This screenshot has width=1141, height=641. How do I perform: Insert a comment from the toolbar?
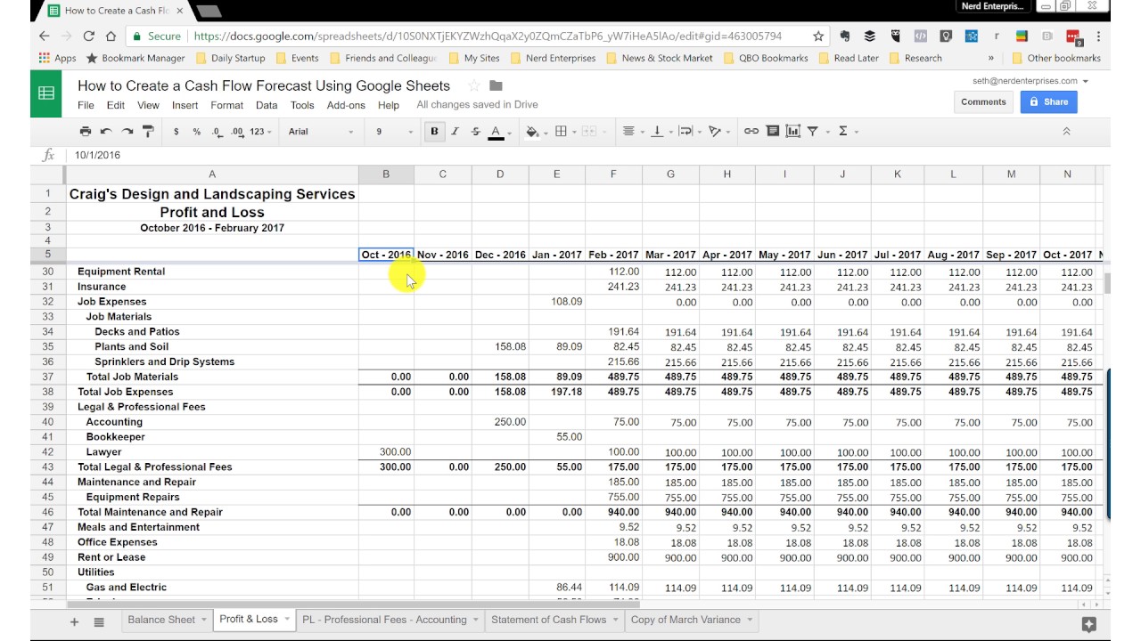click(x=772, y=131)
